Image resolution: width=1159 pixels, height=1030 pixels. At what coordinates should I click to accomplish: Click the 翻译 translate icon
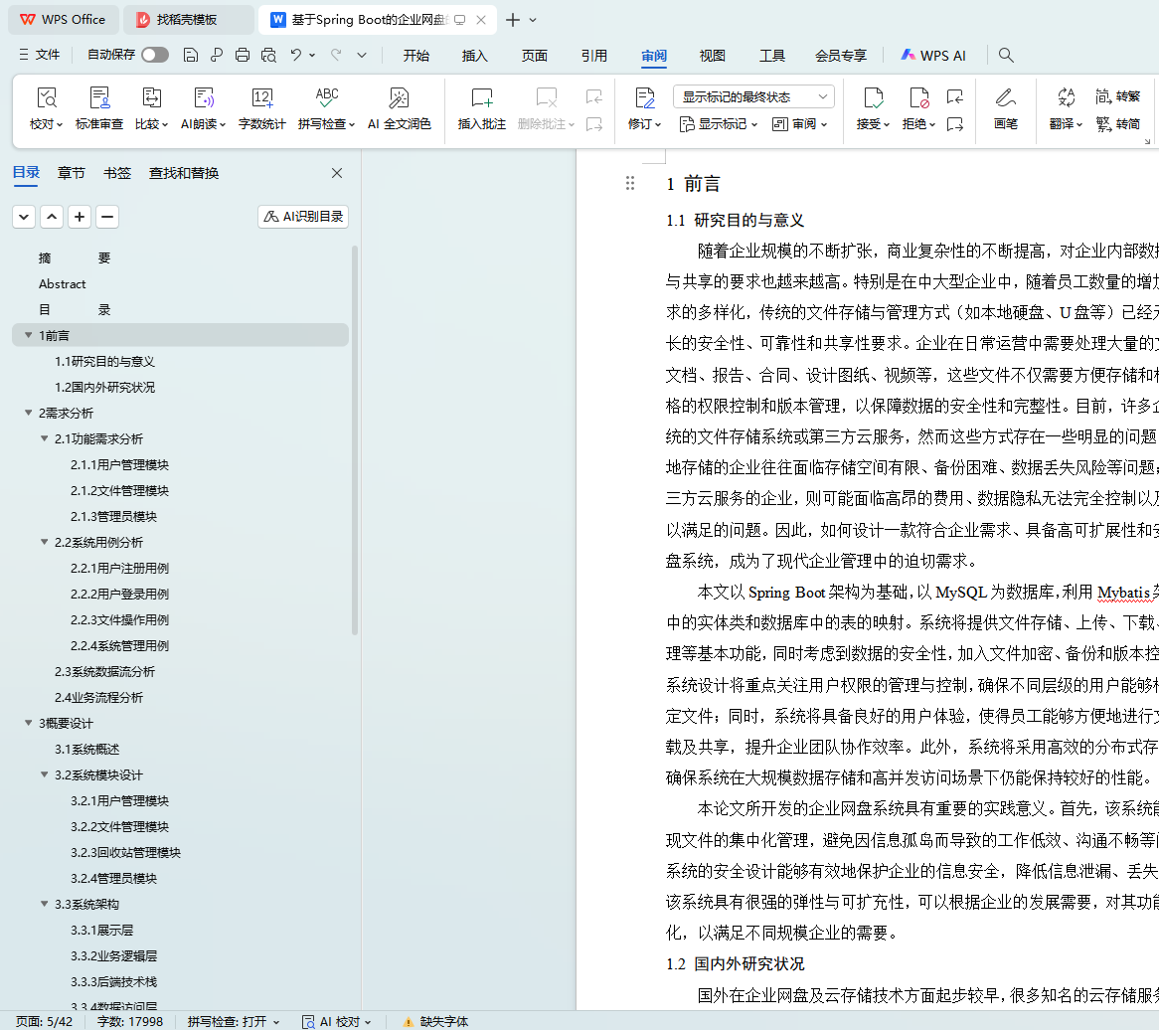(1066, 97)
